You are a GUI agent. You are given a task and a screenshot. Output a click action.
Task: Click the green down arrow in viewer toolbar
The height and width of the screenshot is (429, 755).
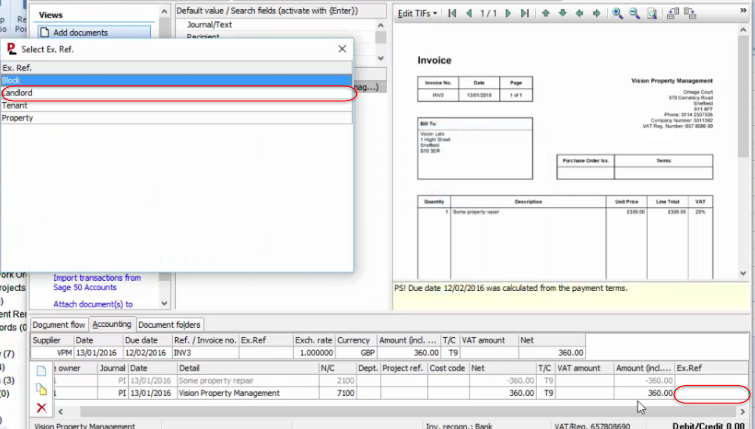coord(562,13)
